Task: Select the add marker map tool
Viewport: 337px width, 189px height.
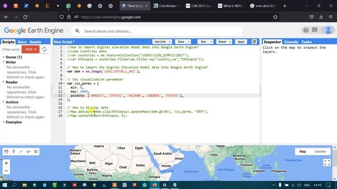Action: click(14, 152)
